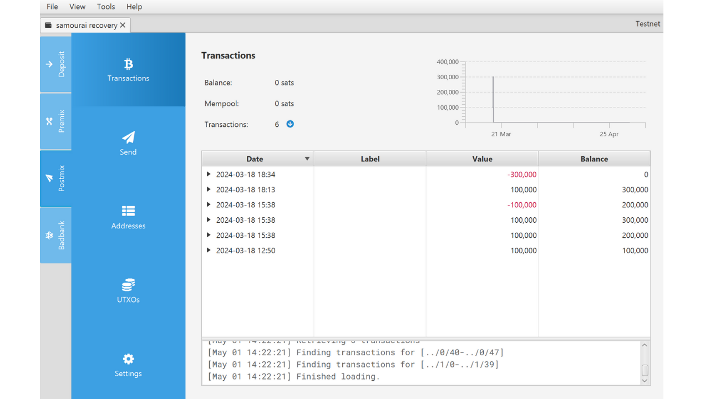Click the "Finished loading." log line
This screenshot has height=399, width=710.
[x=294, y=376]
